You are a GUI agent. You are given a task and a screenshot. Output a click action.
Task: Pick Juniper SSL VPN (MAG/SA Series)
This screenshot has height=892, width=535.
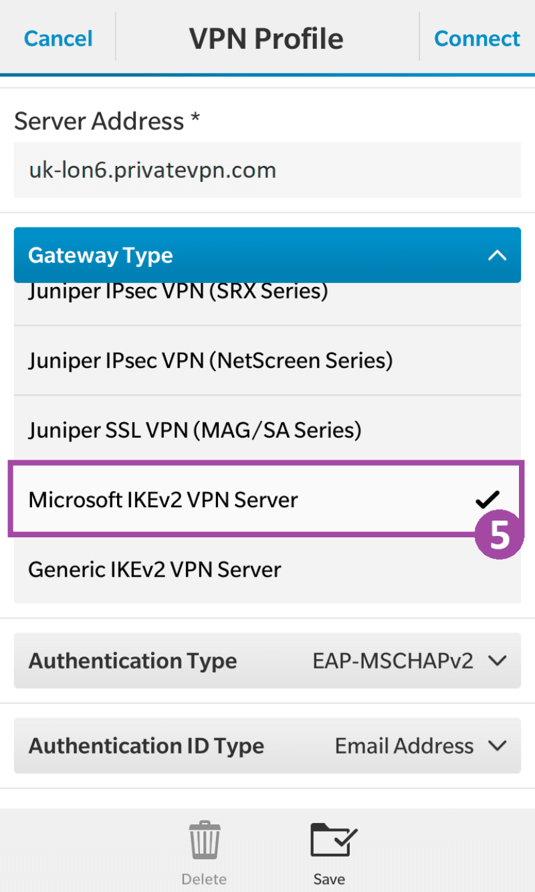click(x=195, y=430)
